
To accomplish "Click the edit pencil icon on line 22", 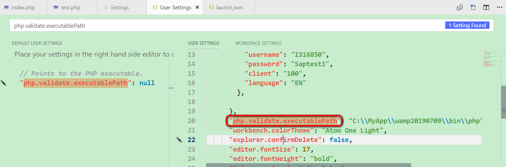I will point(179,140).
